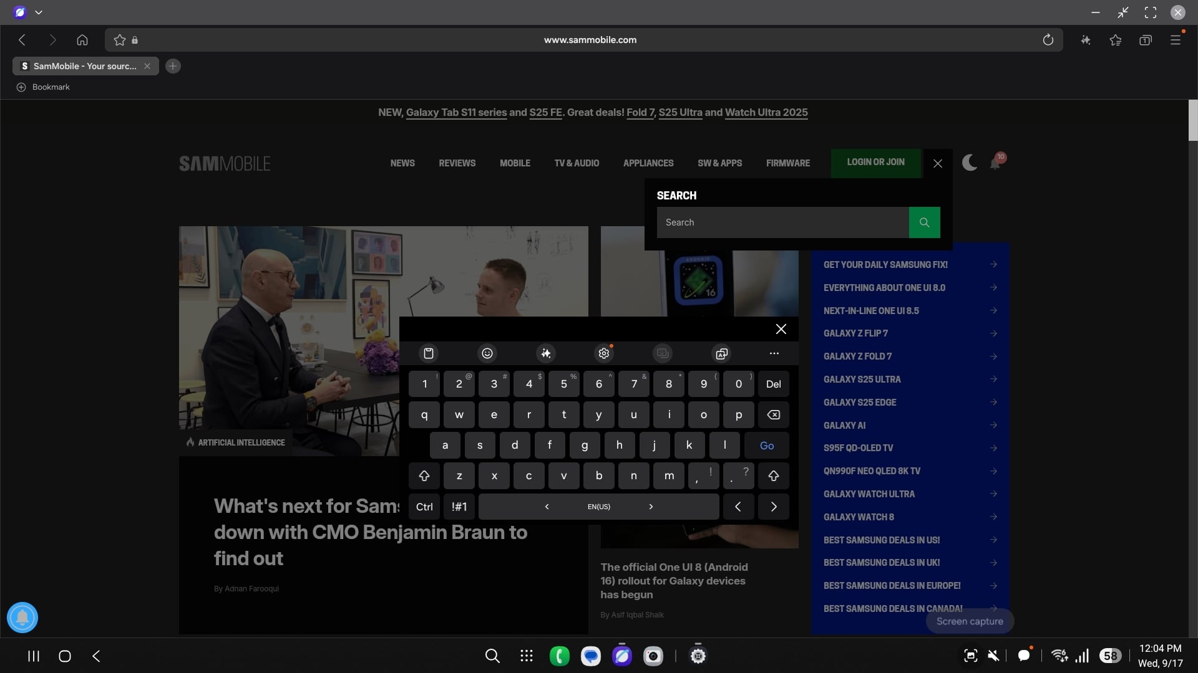
Task: Click the LOGIN OR JOIN button
Action: 875,163
